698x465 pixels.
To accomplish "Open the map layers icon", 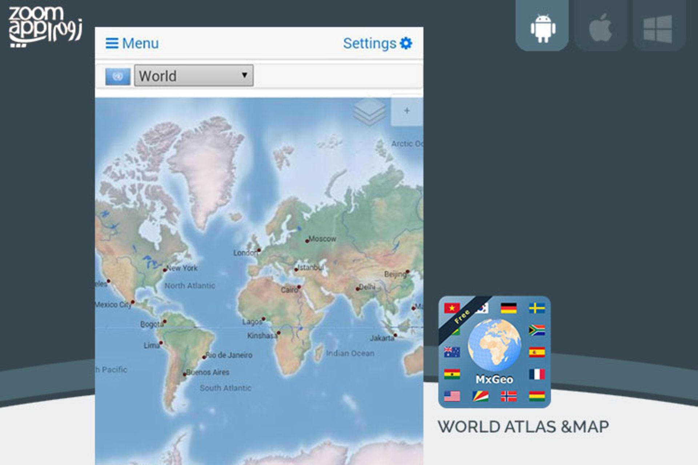I will point(369,112).
